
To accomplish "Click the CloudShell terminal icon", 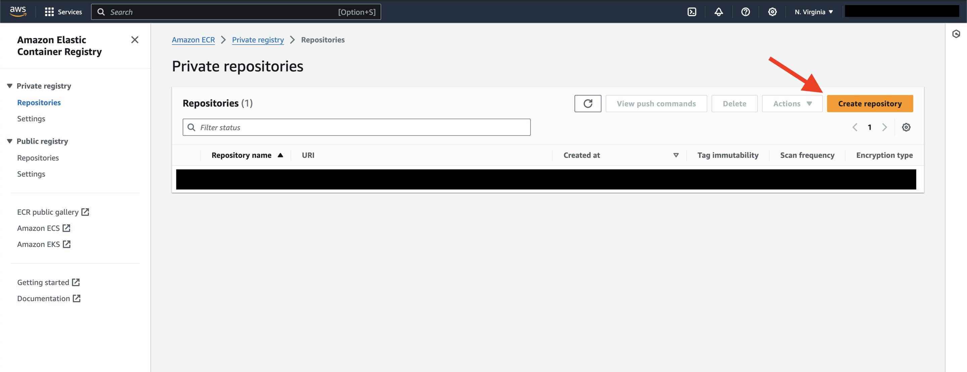I will click(693, 11).
